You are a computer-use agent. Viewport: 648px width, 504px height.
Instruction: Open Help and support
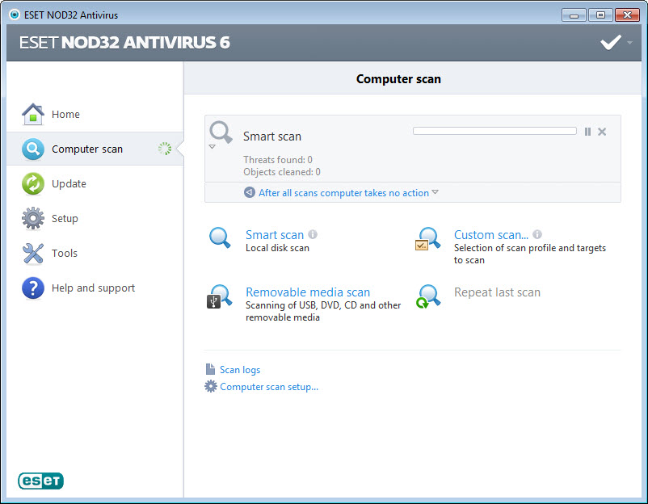pyautogui.click(x=95, y=288)
